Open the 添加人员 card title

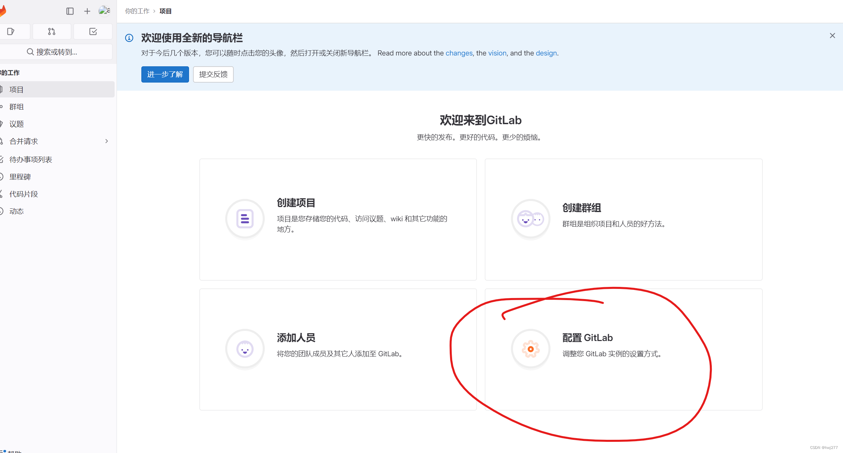[x=296, y=338]
